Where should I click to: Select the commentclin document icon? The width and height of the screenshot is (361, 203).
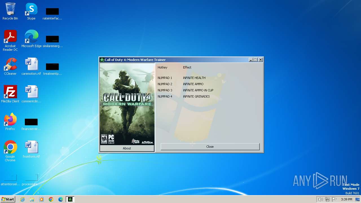[x=31, y=94]
